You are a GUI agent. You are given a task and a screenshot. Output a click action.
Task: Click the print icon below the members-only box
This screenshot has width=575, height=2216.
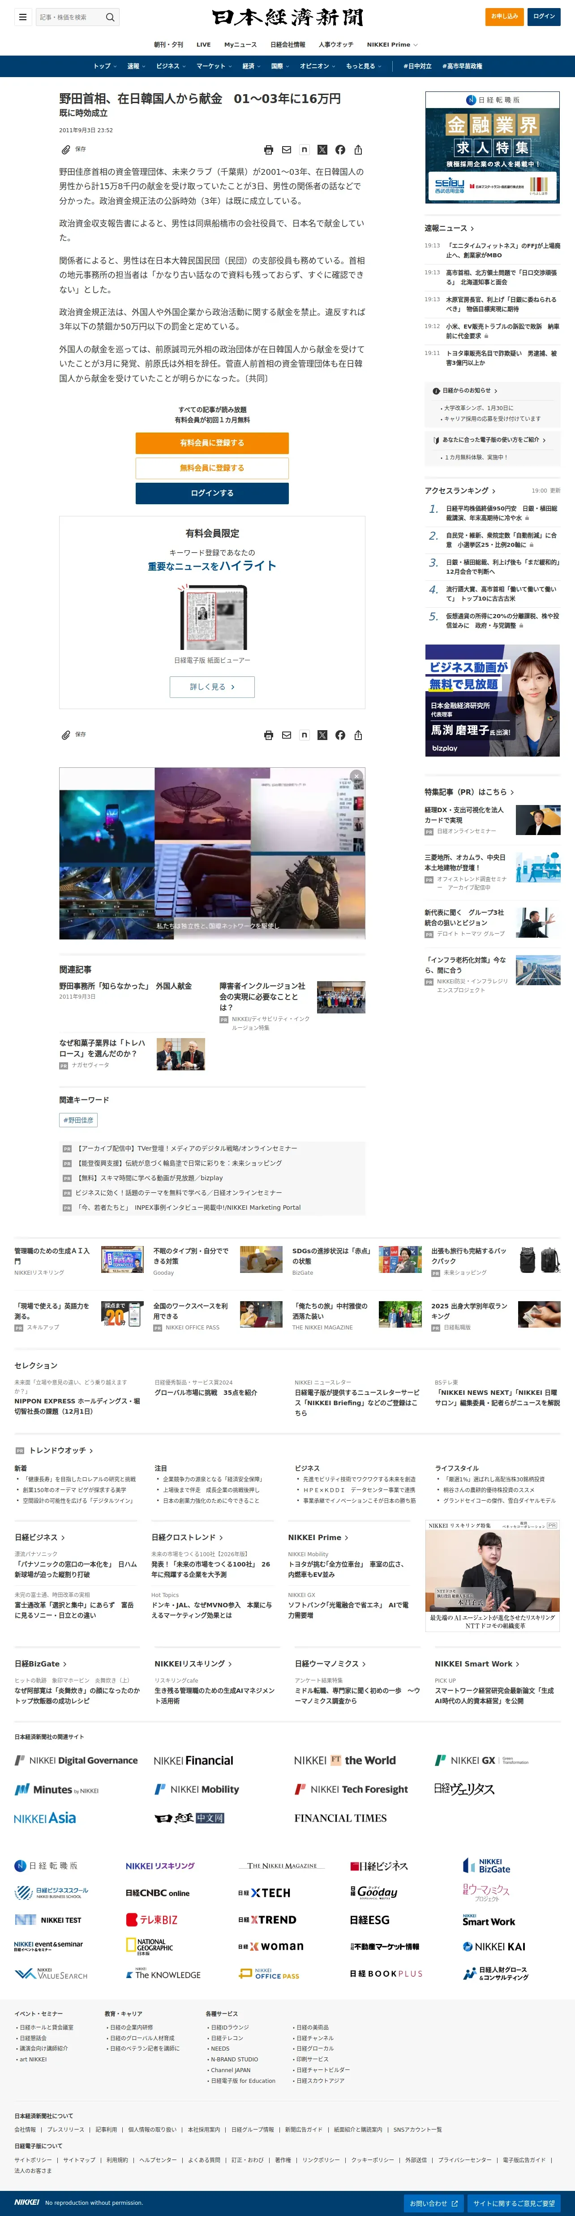click(268, 735)
